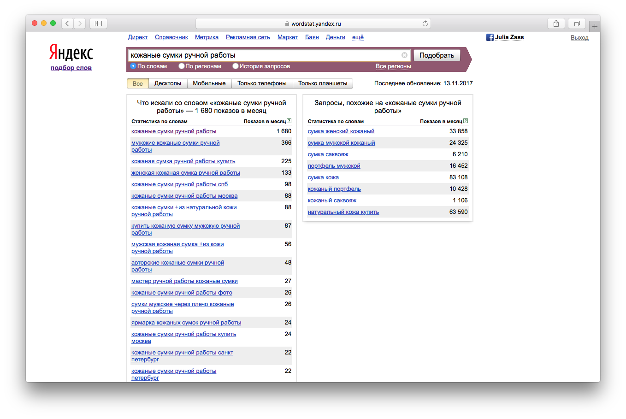The height and width of the screenshot is (419, 626).
Task: Open the Рекламная сеть link
Action: (248, 37)
